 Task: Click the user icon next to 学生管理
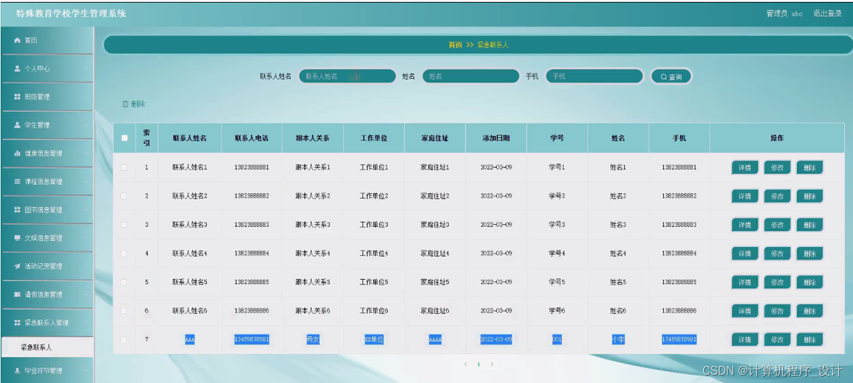(18, 125)
